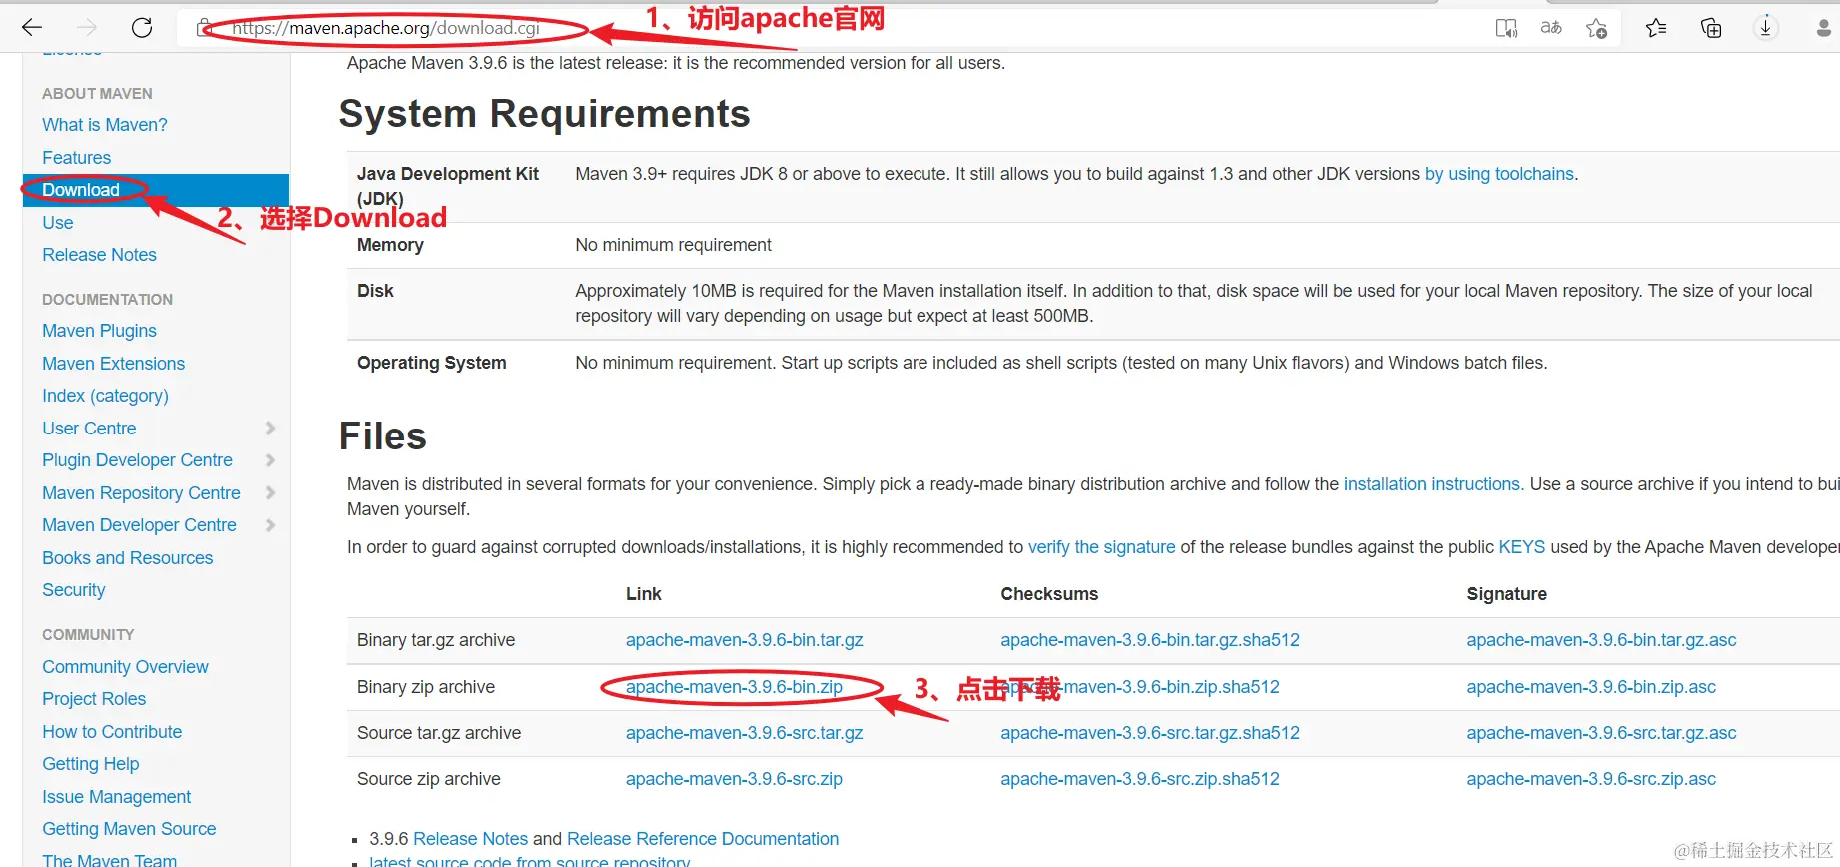The height and width of the screenshot is (867, 1840).
Task: Open Community Overview link
Action: [125, 667]
